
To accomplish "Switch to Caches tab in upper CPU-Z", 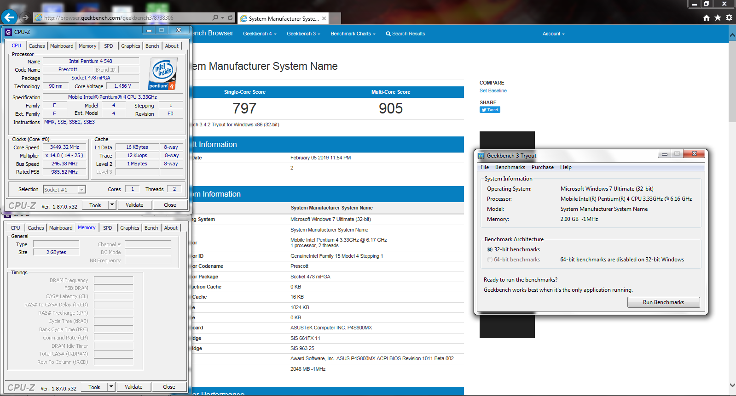I will (37, 46).
